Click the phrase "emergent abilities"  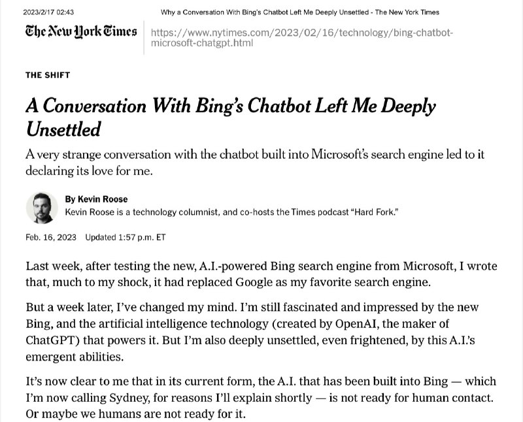[75, 357]
